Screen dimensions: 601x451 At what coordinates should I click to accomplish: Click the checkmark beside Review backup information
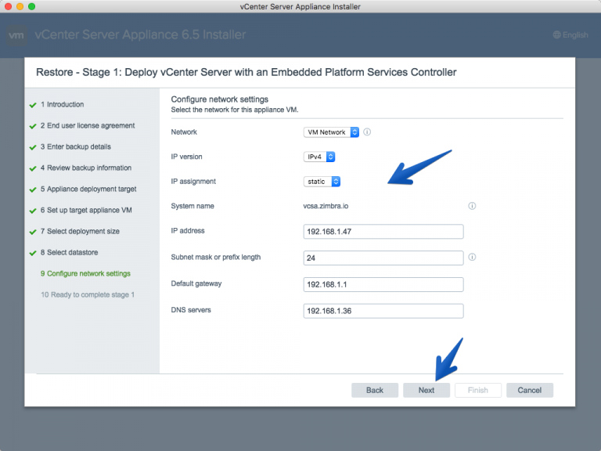pos(33,168)
